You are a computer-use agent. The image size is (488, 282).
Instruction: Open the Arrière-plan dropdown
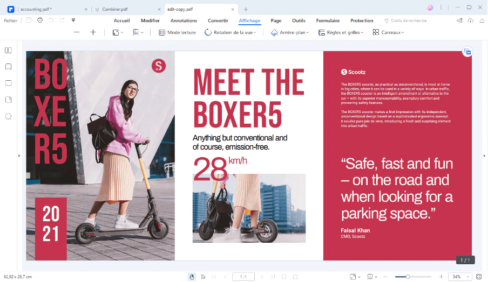point(290,32)
